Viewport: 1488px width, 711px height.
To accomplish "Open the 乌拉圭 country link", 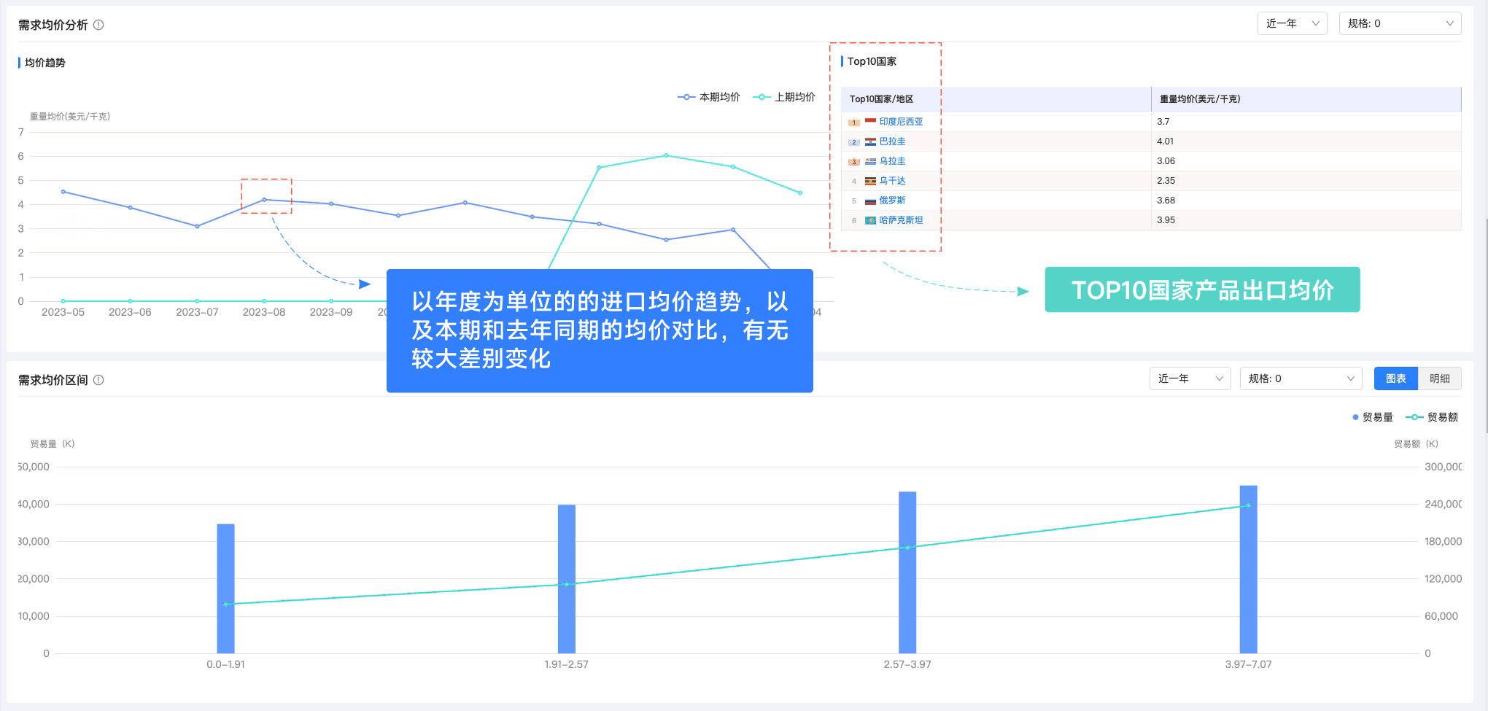I will pos(891,160).
